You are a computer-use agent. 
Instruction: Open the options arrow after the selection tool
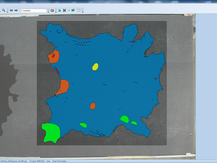[x=83, y=12]
